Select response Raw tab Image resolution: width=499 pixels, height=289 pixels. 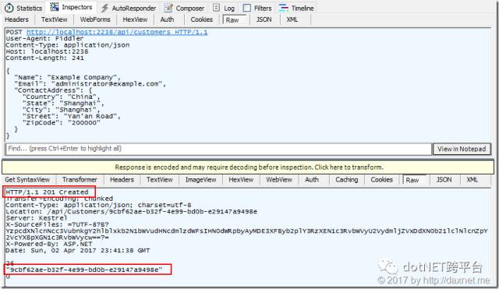[x=414, y=180]
